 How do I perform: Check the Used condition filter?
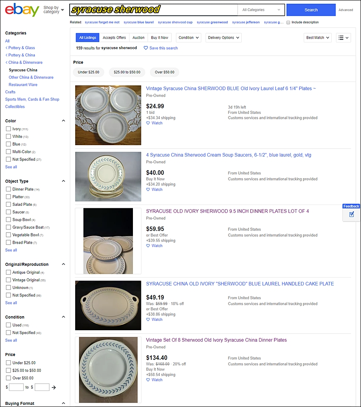[8, 325]
